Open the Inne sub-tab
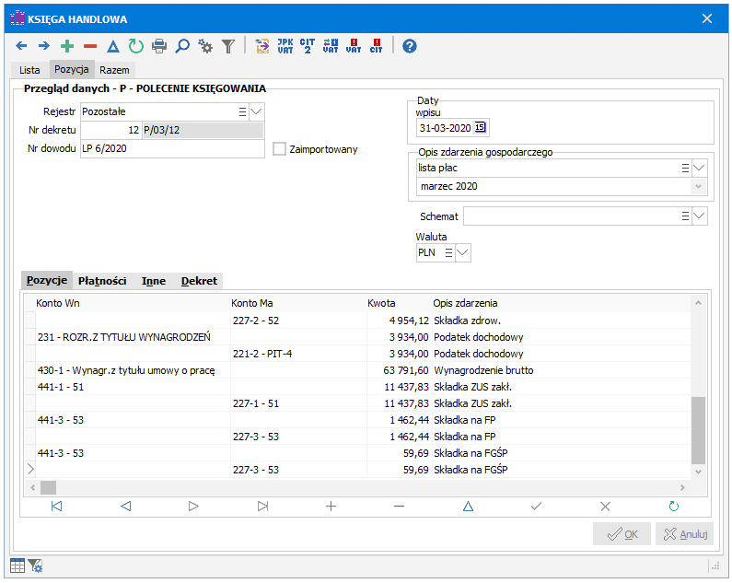 (154, 281)
